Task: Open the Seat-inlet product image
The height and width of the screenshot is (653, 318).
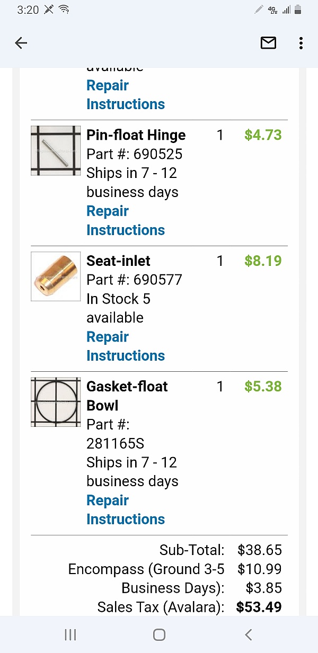Action: pyautogui.click(x=56, y=276)
